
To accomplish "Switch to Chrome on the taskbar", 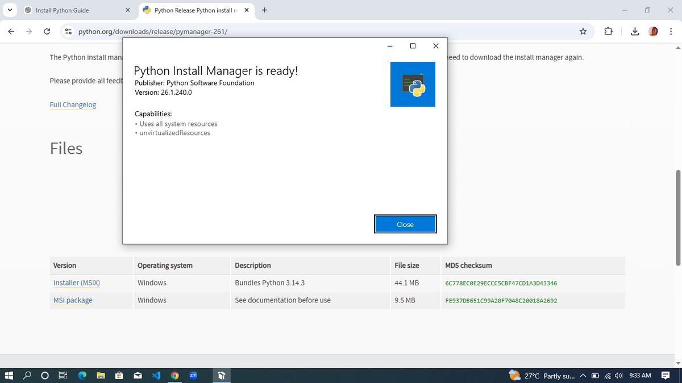I will [174, 376].
